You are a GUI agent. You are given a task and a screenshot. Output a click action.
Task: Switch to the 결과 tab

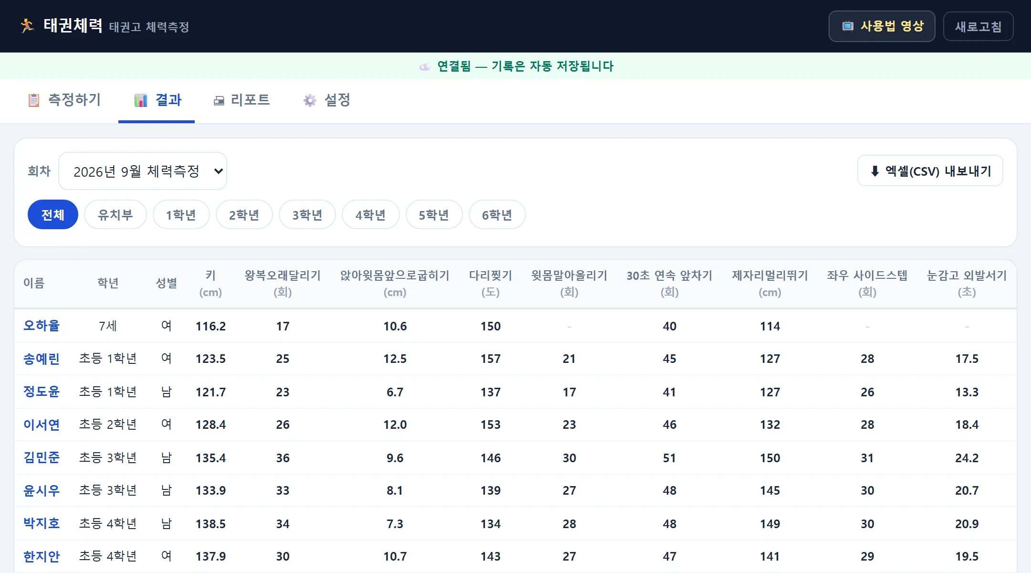tap(157, 100)
